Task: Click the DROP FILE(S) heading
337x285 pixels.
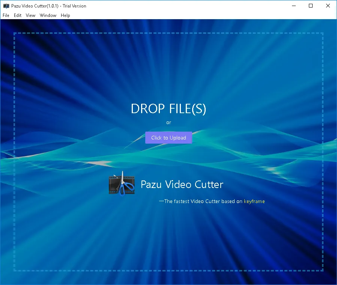Action: (x=168, y=109)
